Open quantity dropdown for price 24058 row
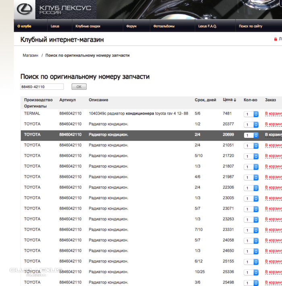Image resolution: width=282 pixels, height=286 pixels. click(251, 241)
